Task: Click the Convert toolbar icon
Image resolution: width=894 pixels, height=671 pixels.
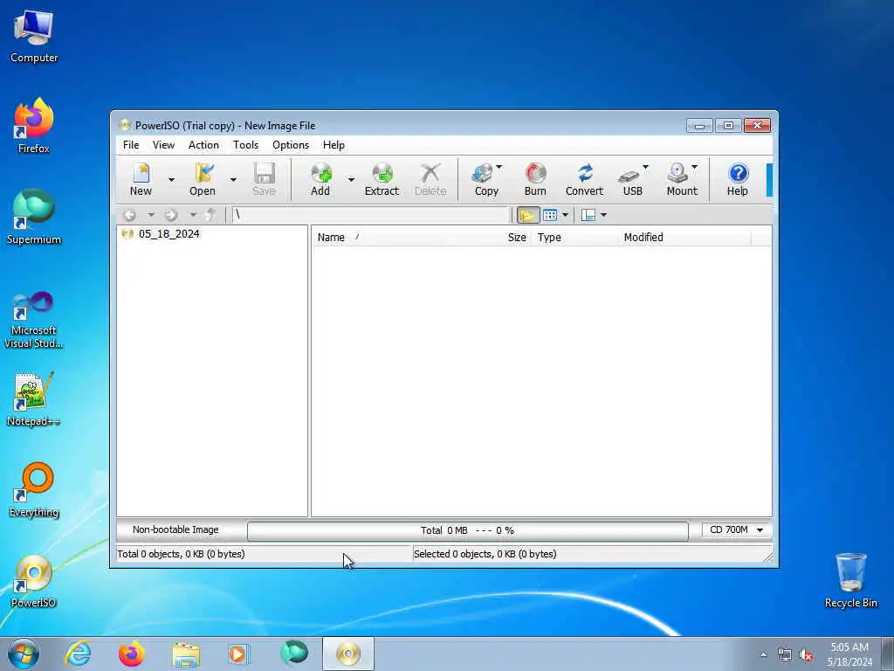Action: click(x=584, y=179)
